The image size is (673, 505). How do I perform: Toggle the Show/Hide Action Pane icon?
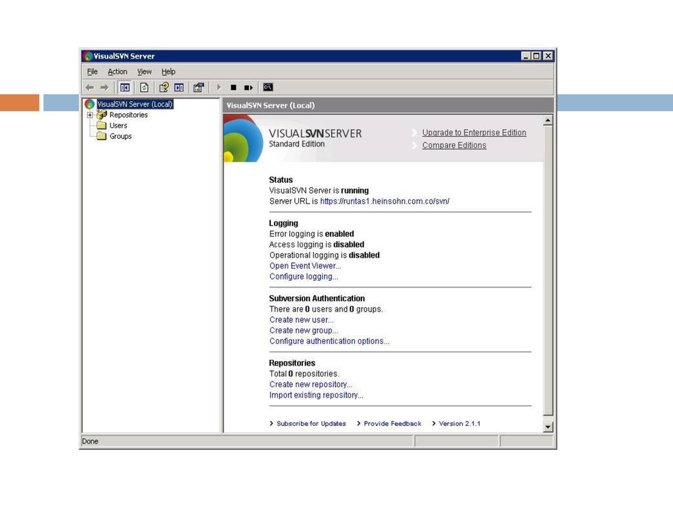(179, 87)
